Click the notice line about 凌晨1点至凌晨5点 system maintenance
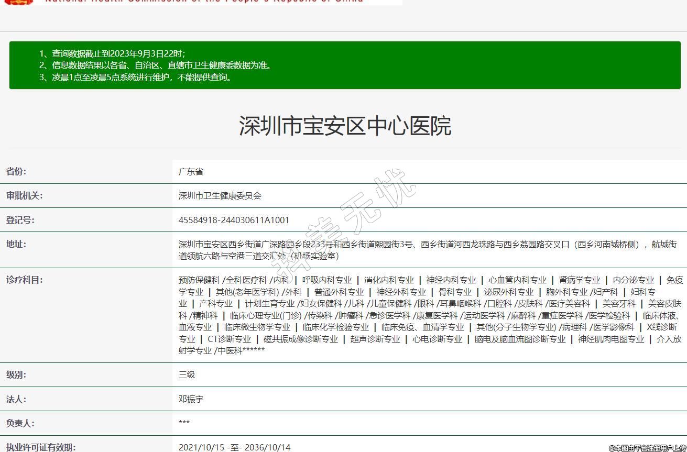This screenshot has width=687, height=452. pos(136,78)
